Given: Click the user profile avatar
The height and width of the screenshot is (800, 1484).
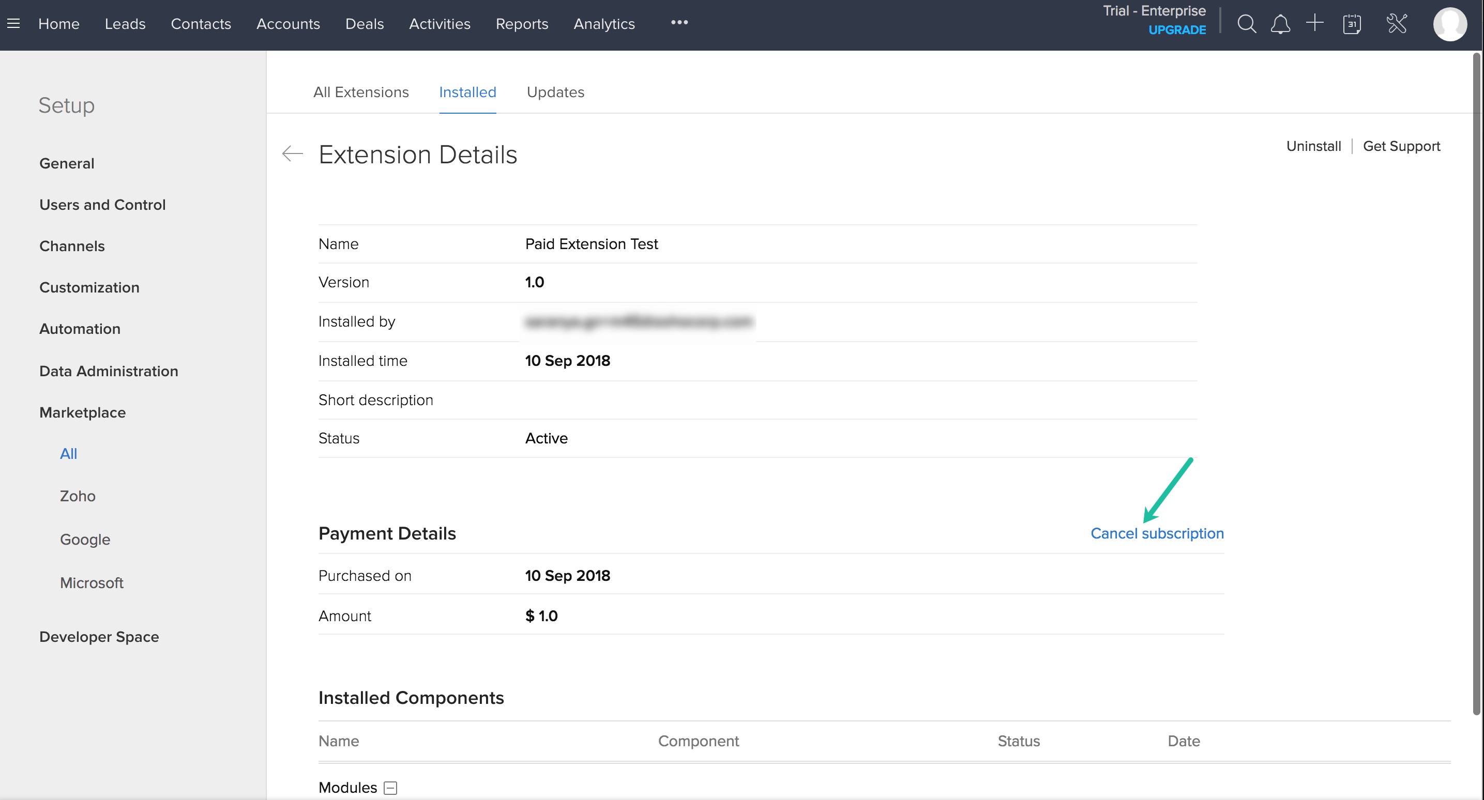Looking at the screenshot, I should (x=1449, y=24).
